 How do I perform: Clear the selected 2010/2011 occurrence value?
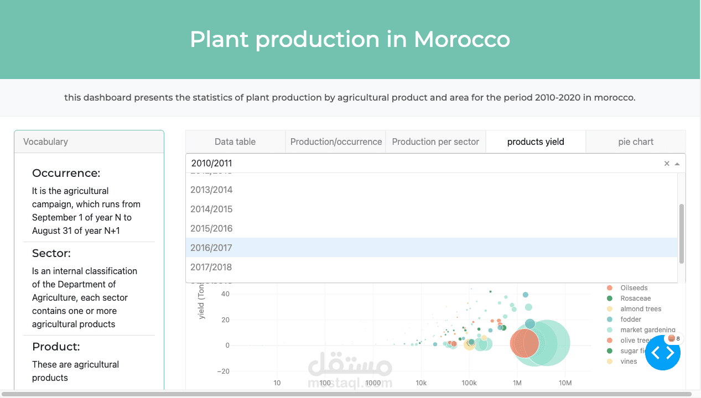[x=667, y=164]
